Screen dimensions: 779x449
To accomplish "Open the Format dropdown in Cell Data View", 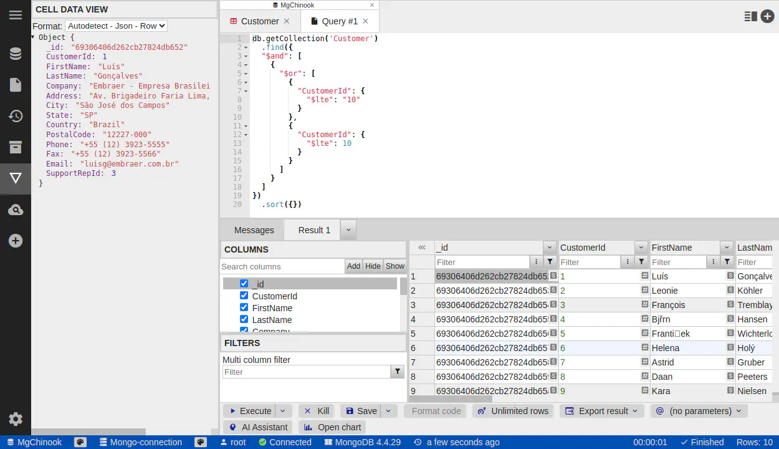I will 116,26.
